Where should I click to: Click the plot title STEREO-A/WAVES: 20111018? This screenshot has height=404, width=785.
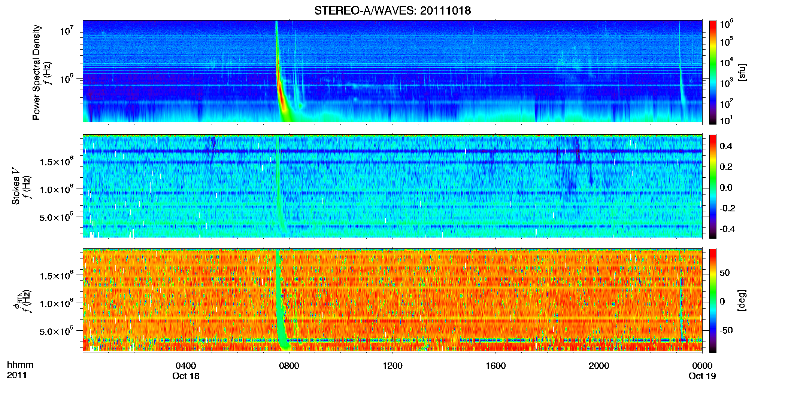[392, 10]
